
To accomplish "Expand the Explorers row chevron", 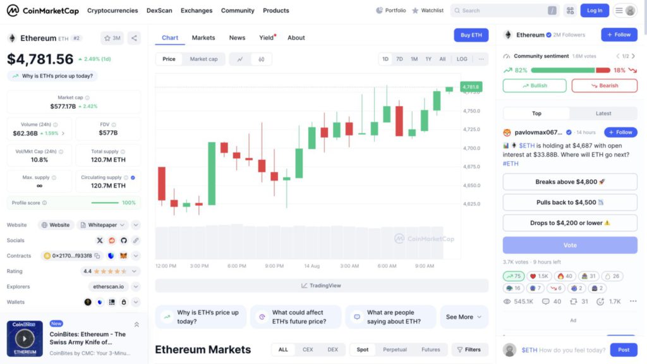I will pos(136,286).
